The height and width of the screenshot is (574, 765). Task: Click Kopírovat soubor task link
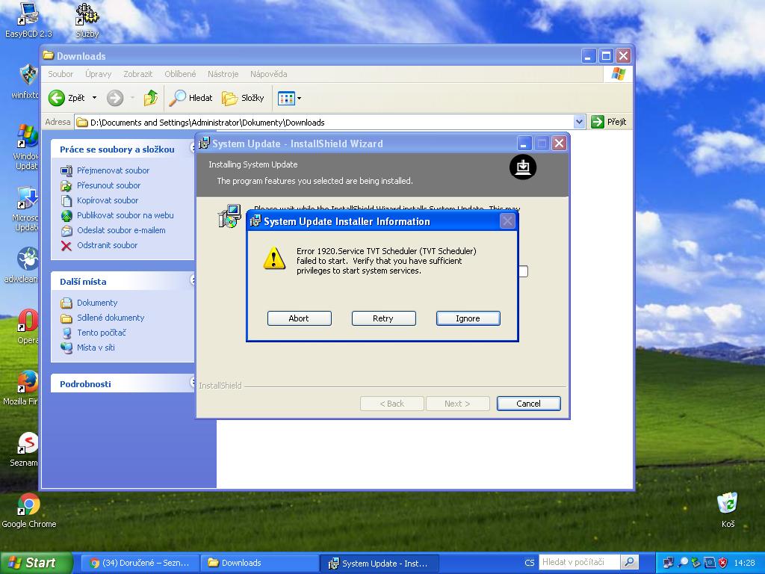tap(108, 200)
